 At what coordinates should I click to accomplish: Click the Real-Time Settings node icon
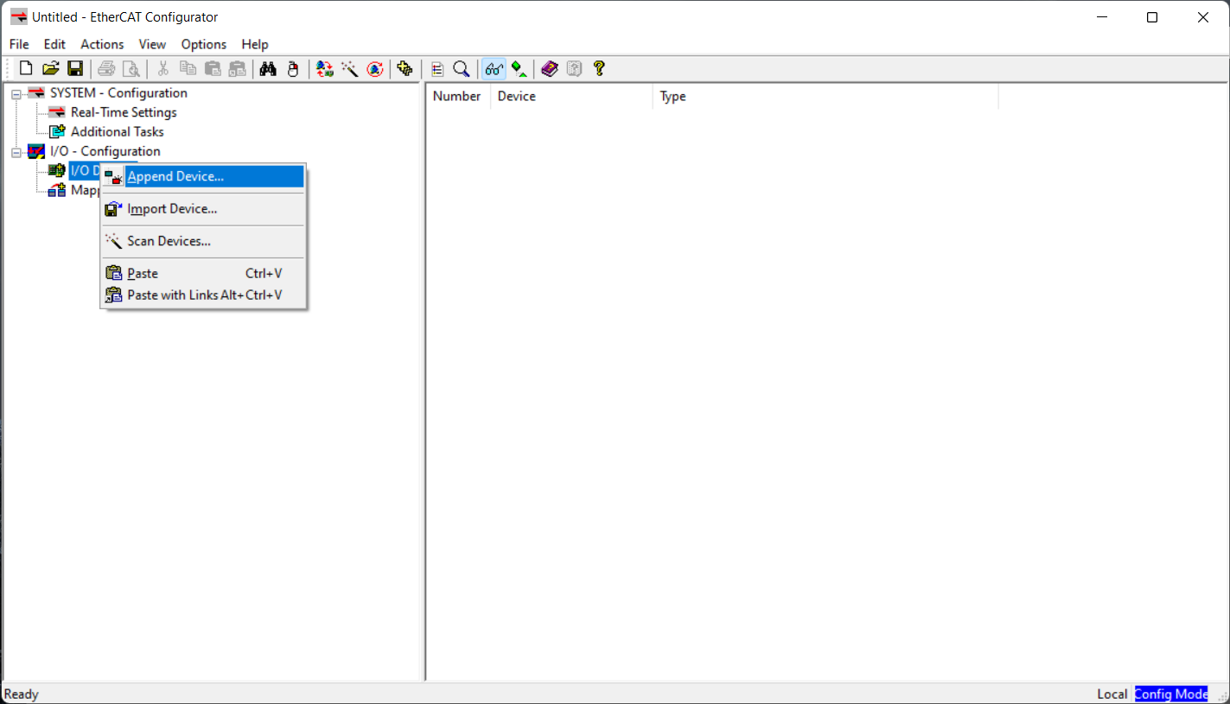[x=57, y=112]
